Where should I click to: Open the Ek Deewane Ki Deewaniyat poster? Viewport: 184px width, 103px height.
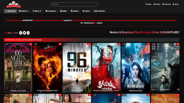47,68
